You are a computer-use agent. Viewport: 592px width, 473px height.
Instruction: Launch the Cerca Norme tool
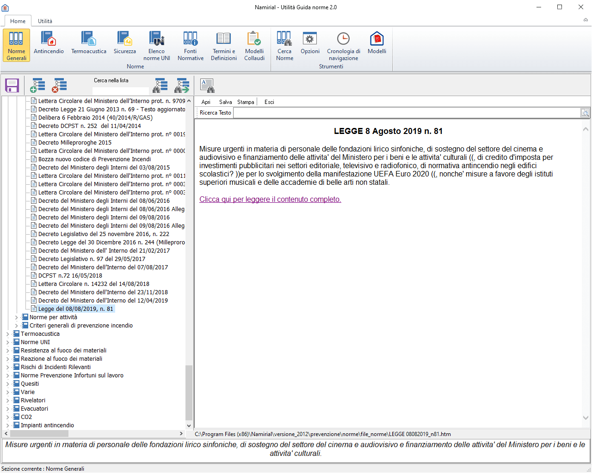click(x=284, y=45)
